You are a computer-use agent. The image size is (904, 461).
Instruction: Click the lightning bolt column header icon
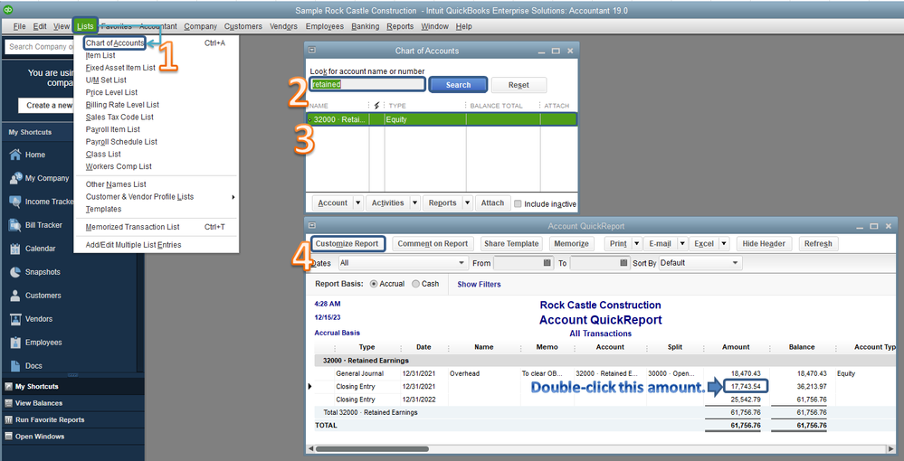pos(377,106)
